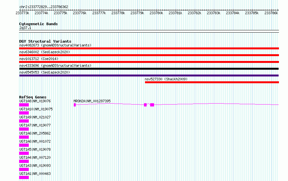Click the 233778k ruler position
Image resolution: width=288 pixels, height=181 pixels.
point(118,13)
